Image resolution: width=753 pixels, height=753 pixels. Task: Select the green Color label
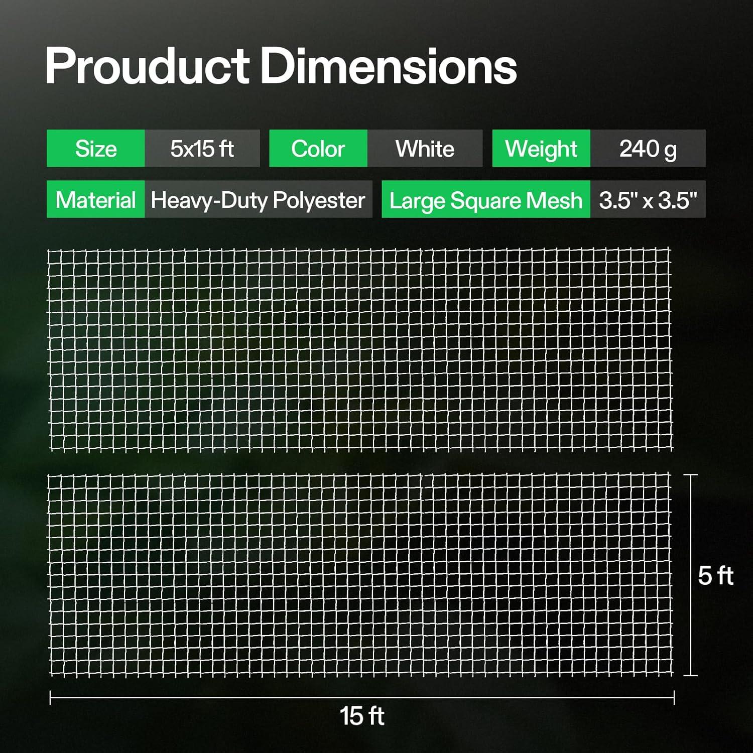pyautogui.click(x=318, y=149)
